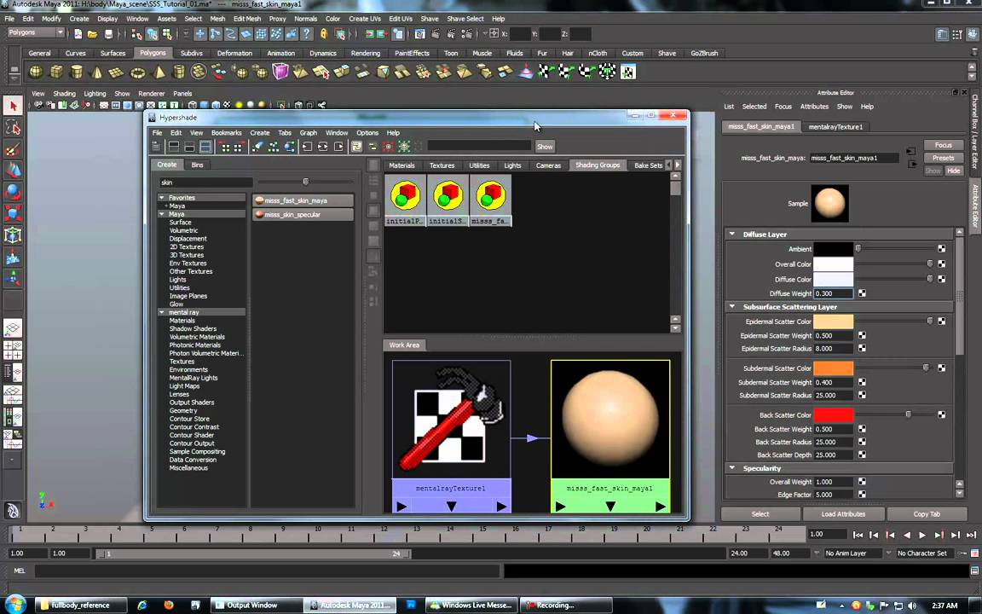Click the padlock icon in status line

[324, 34]
